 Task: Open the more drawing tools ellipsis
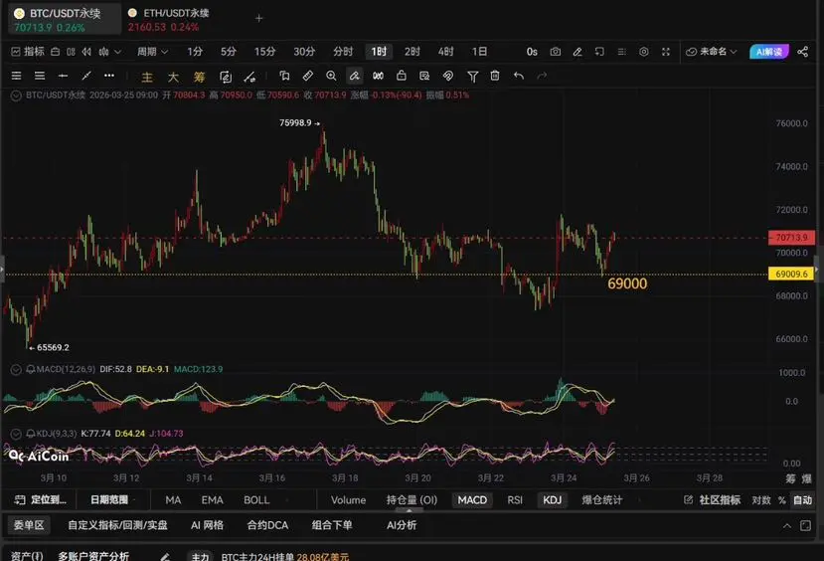109,76
